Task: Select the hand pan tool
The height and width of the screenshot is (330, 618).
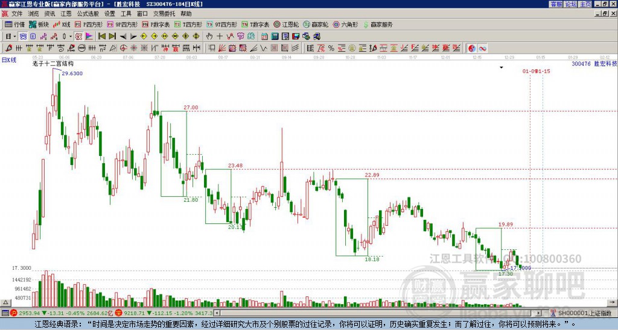Action: [209, 36]
